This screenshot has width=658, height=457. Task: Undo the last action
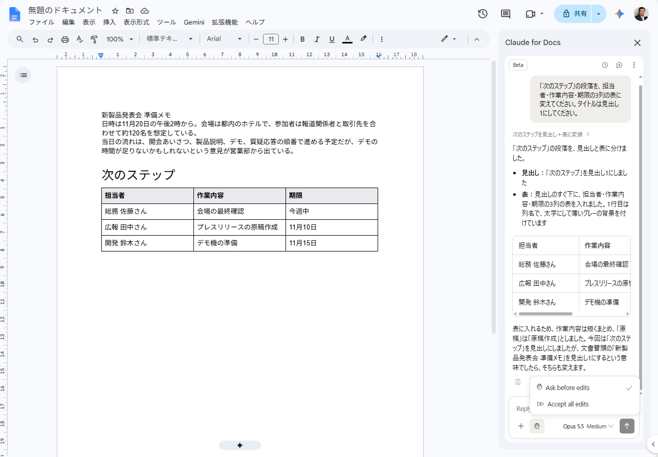click(x=35, y=39)
